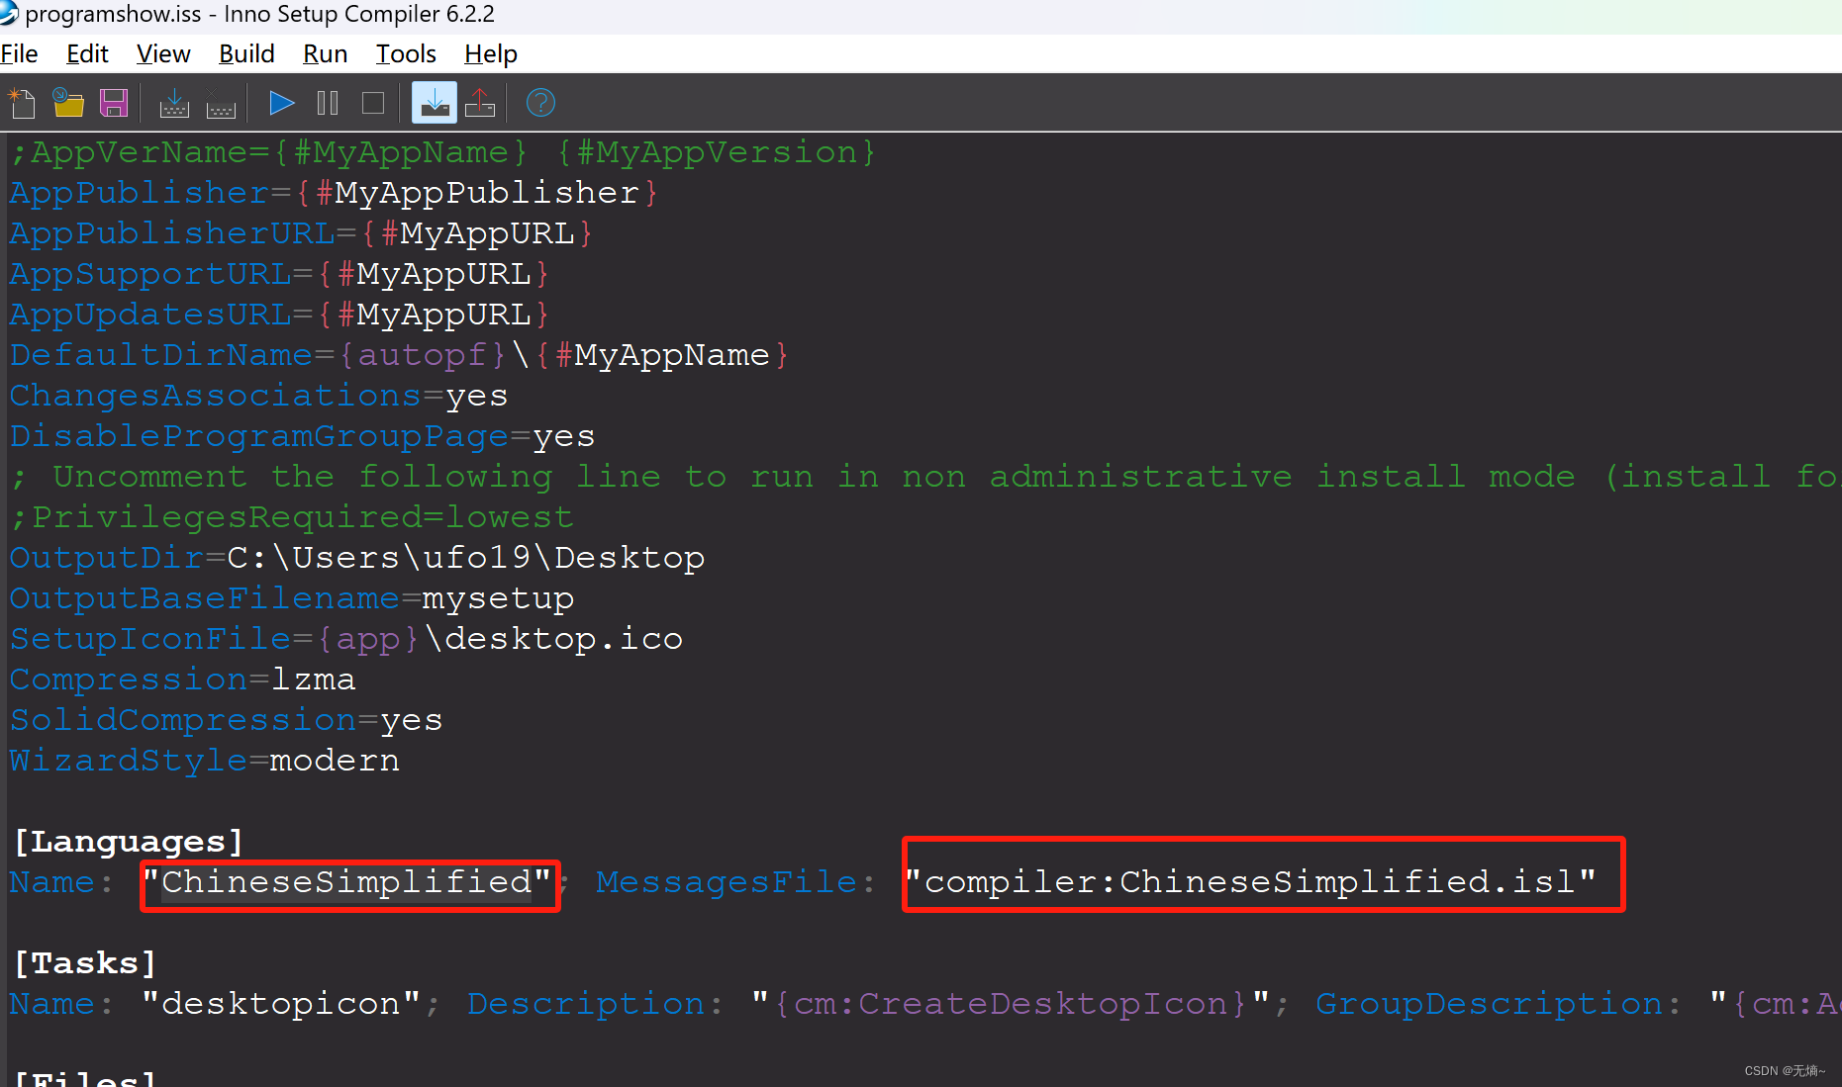Open the Build menu
The image size is (1842, 1087).
pyautogui.click(x=245, y=53)
